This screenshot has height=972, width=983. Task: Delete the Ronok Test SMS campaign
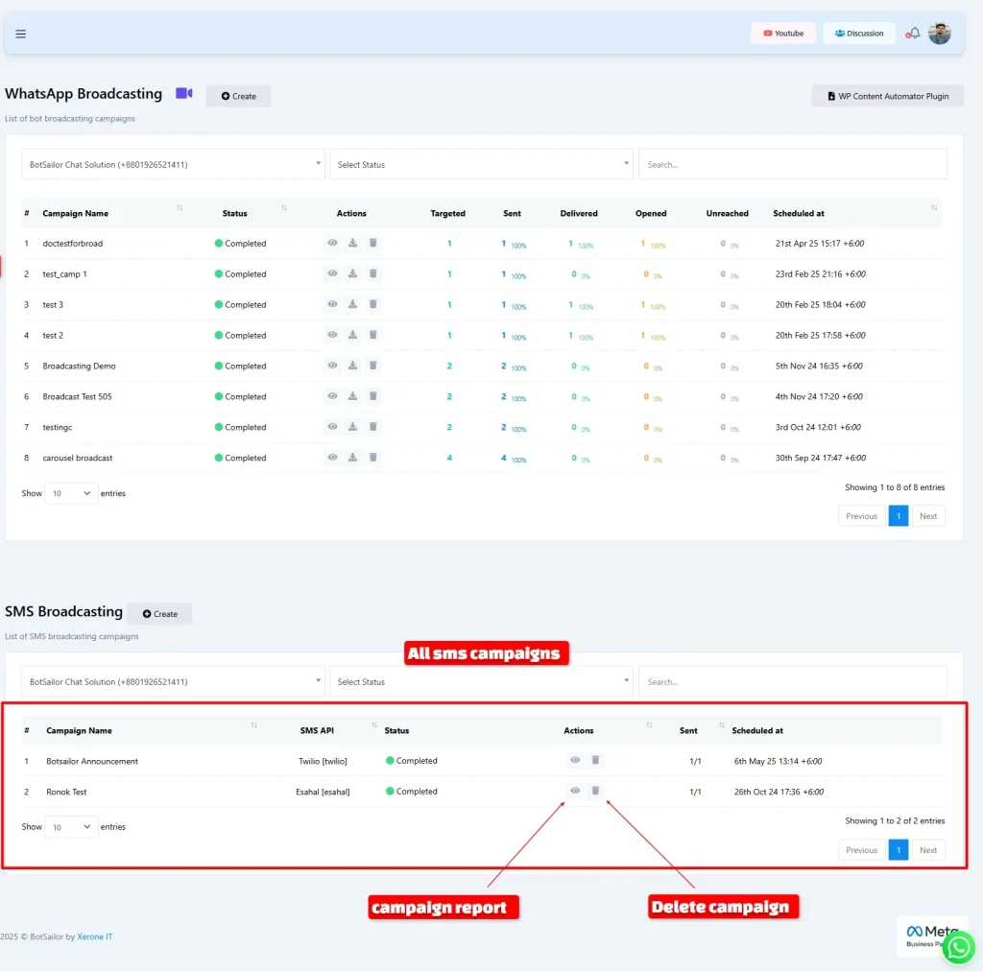(595, 792)
